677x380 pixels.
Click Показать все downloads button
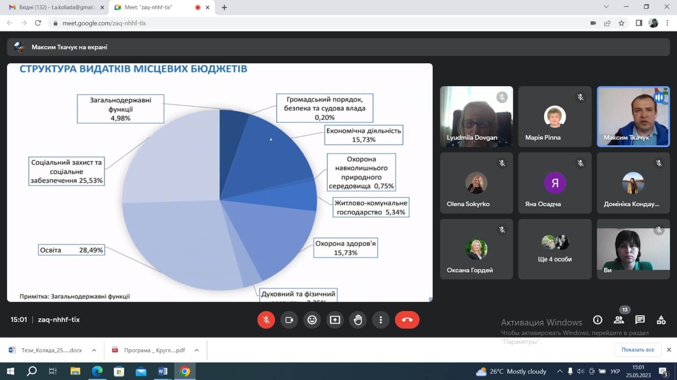637,350
